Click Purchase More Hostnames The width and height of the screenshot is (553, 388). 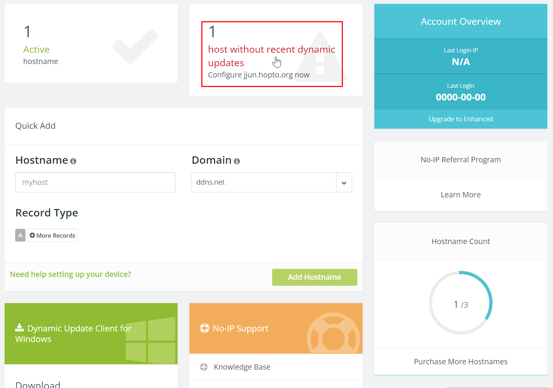click(461, 361)
